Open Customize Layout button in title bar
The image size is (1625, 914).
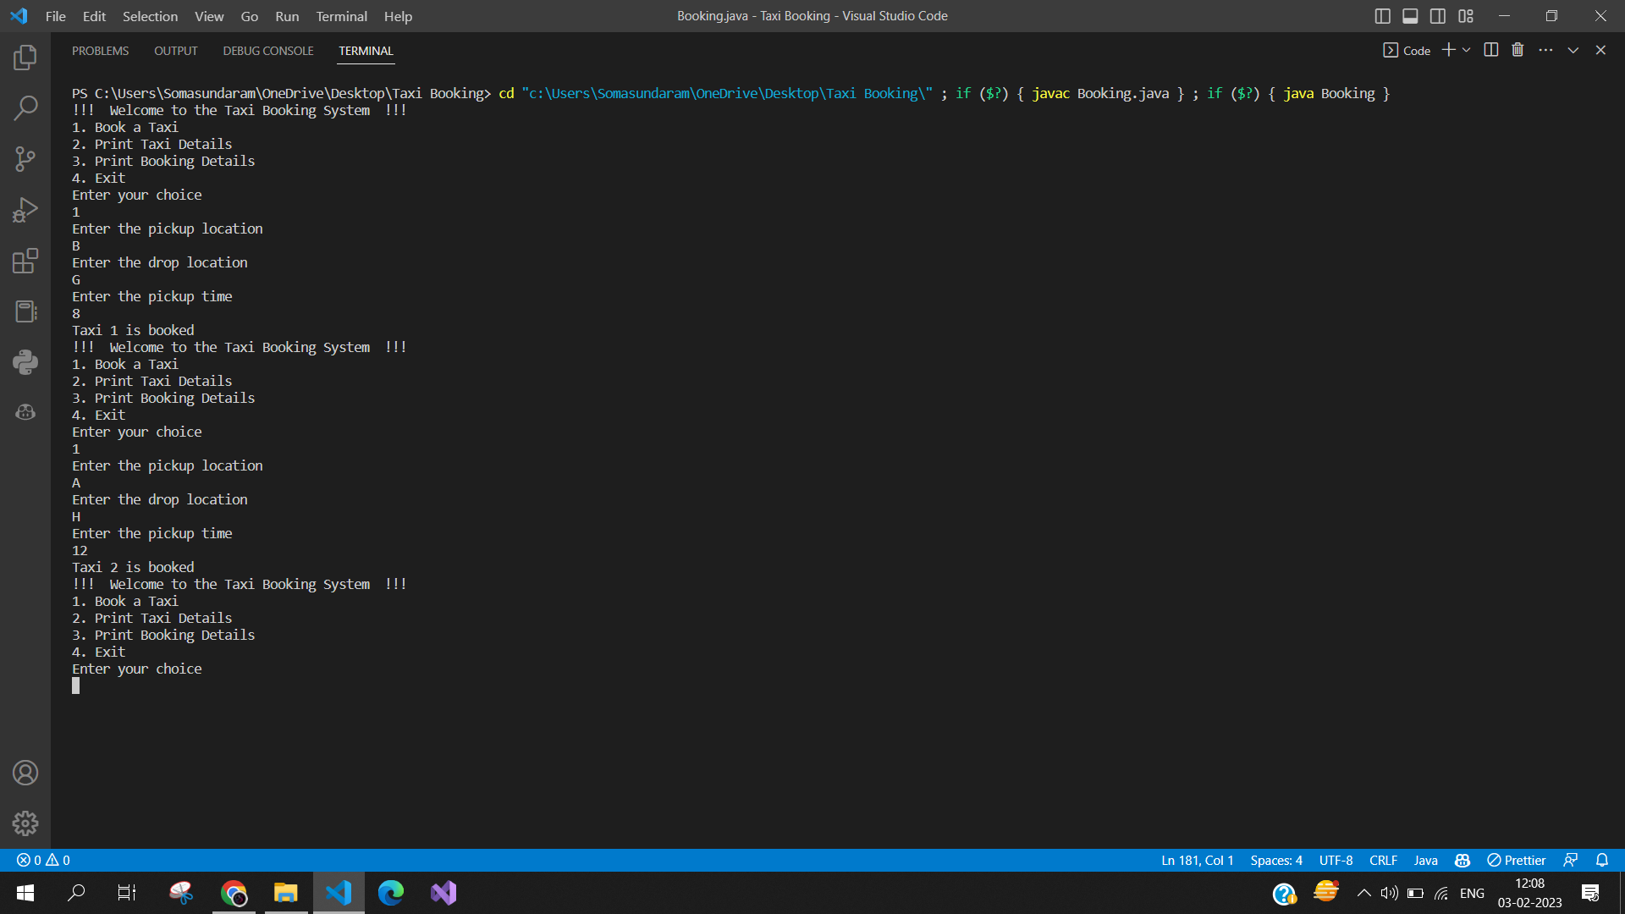(1466, 16)
